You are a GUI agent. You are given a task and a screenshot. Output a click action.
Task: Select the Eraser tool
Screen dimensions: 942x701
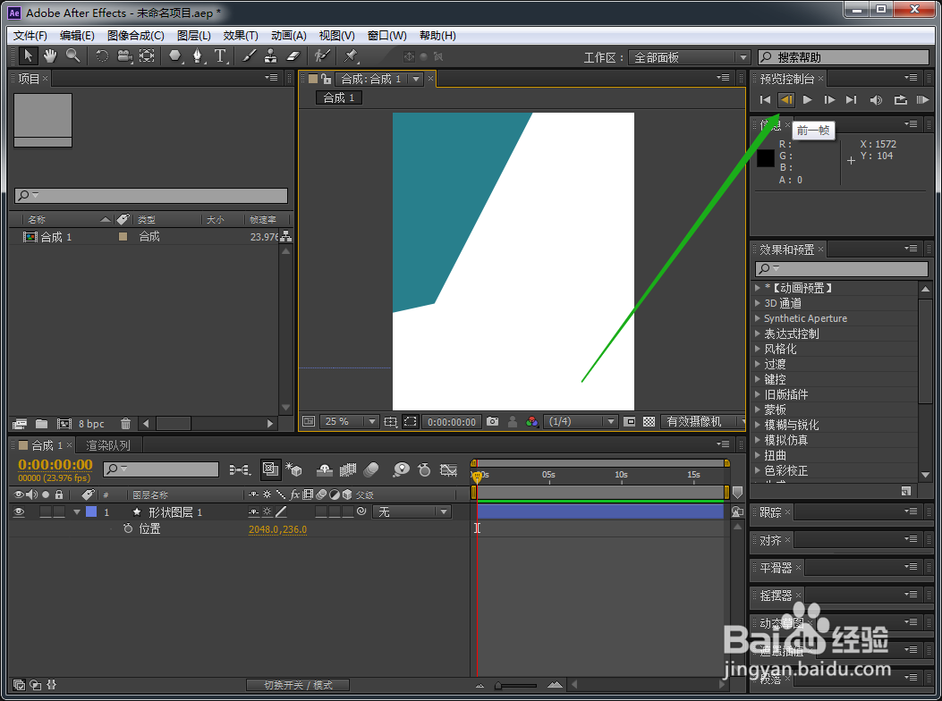coord(293,55)
